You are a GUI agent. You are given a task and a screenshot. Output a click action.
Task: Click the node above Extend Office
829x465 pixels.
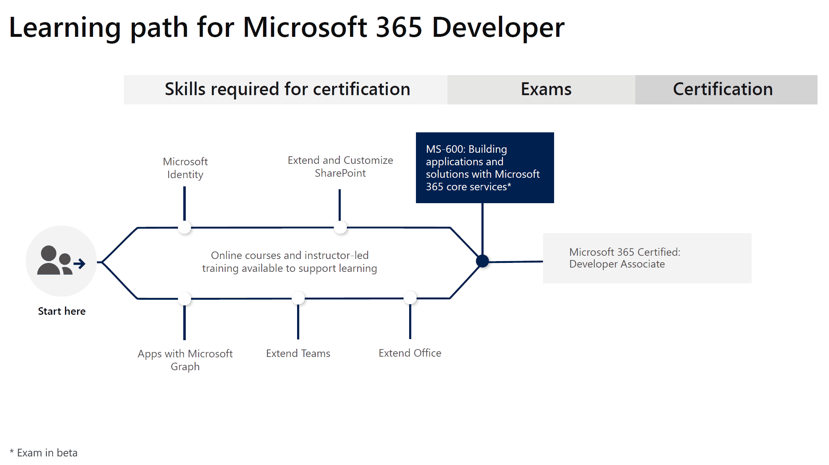click(410, 298)
